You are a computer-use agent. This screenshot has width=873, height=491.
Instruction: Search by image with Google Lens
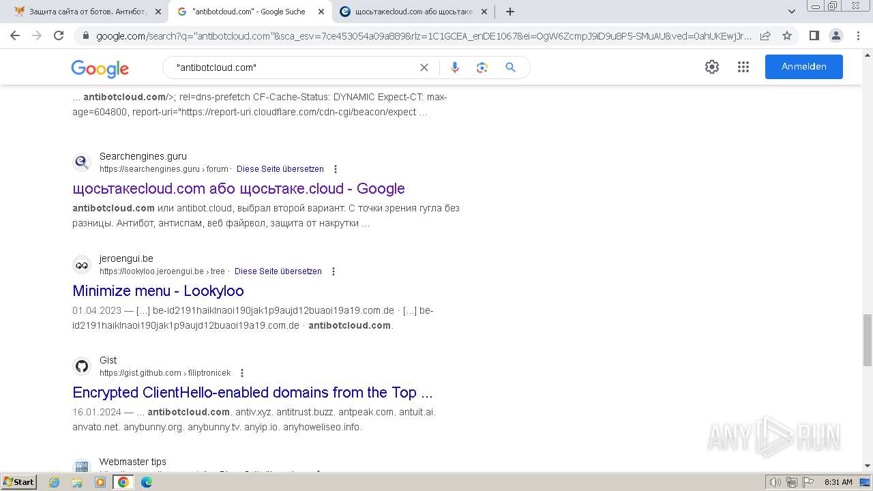(x=482, y=68)
